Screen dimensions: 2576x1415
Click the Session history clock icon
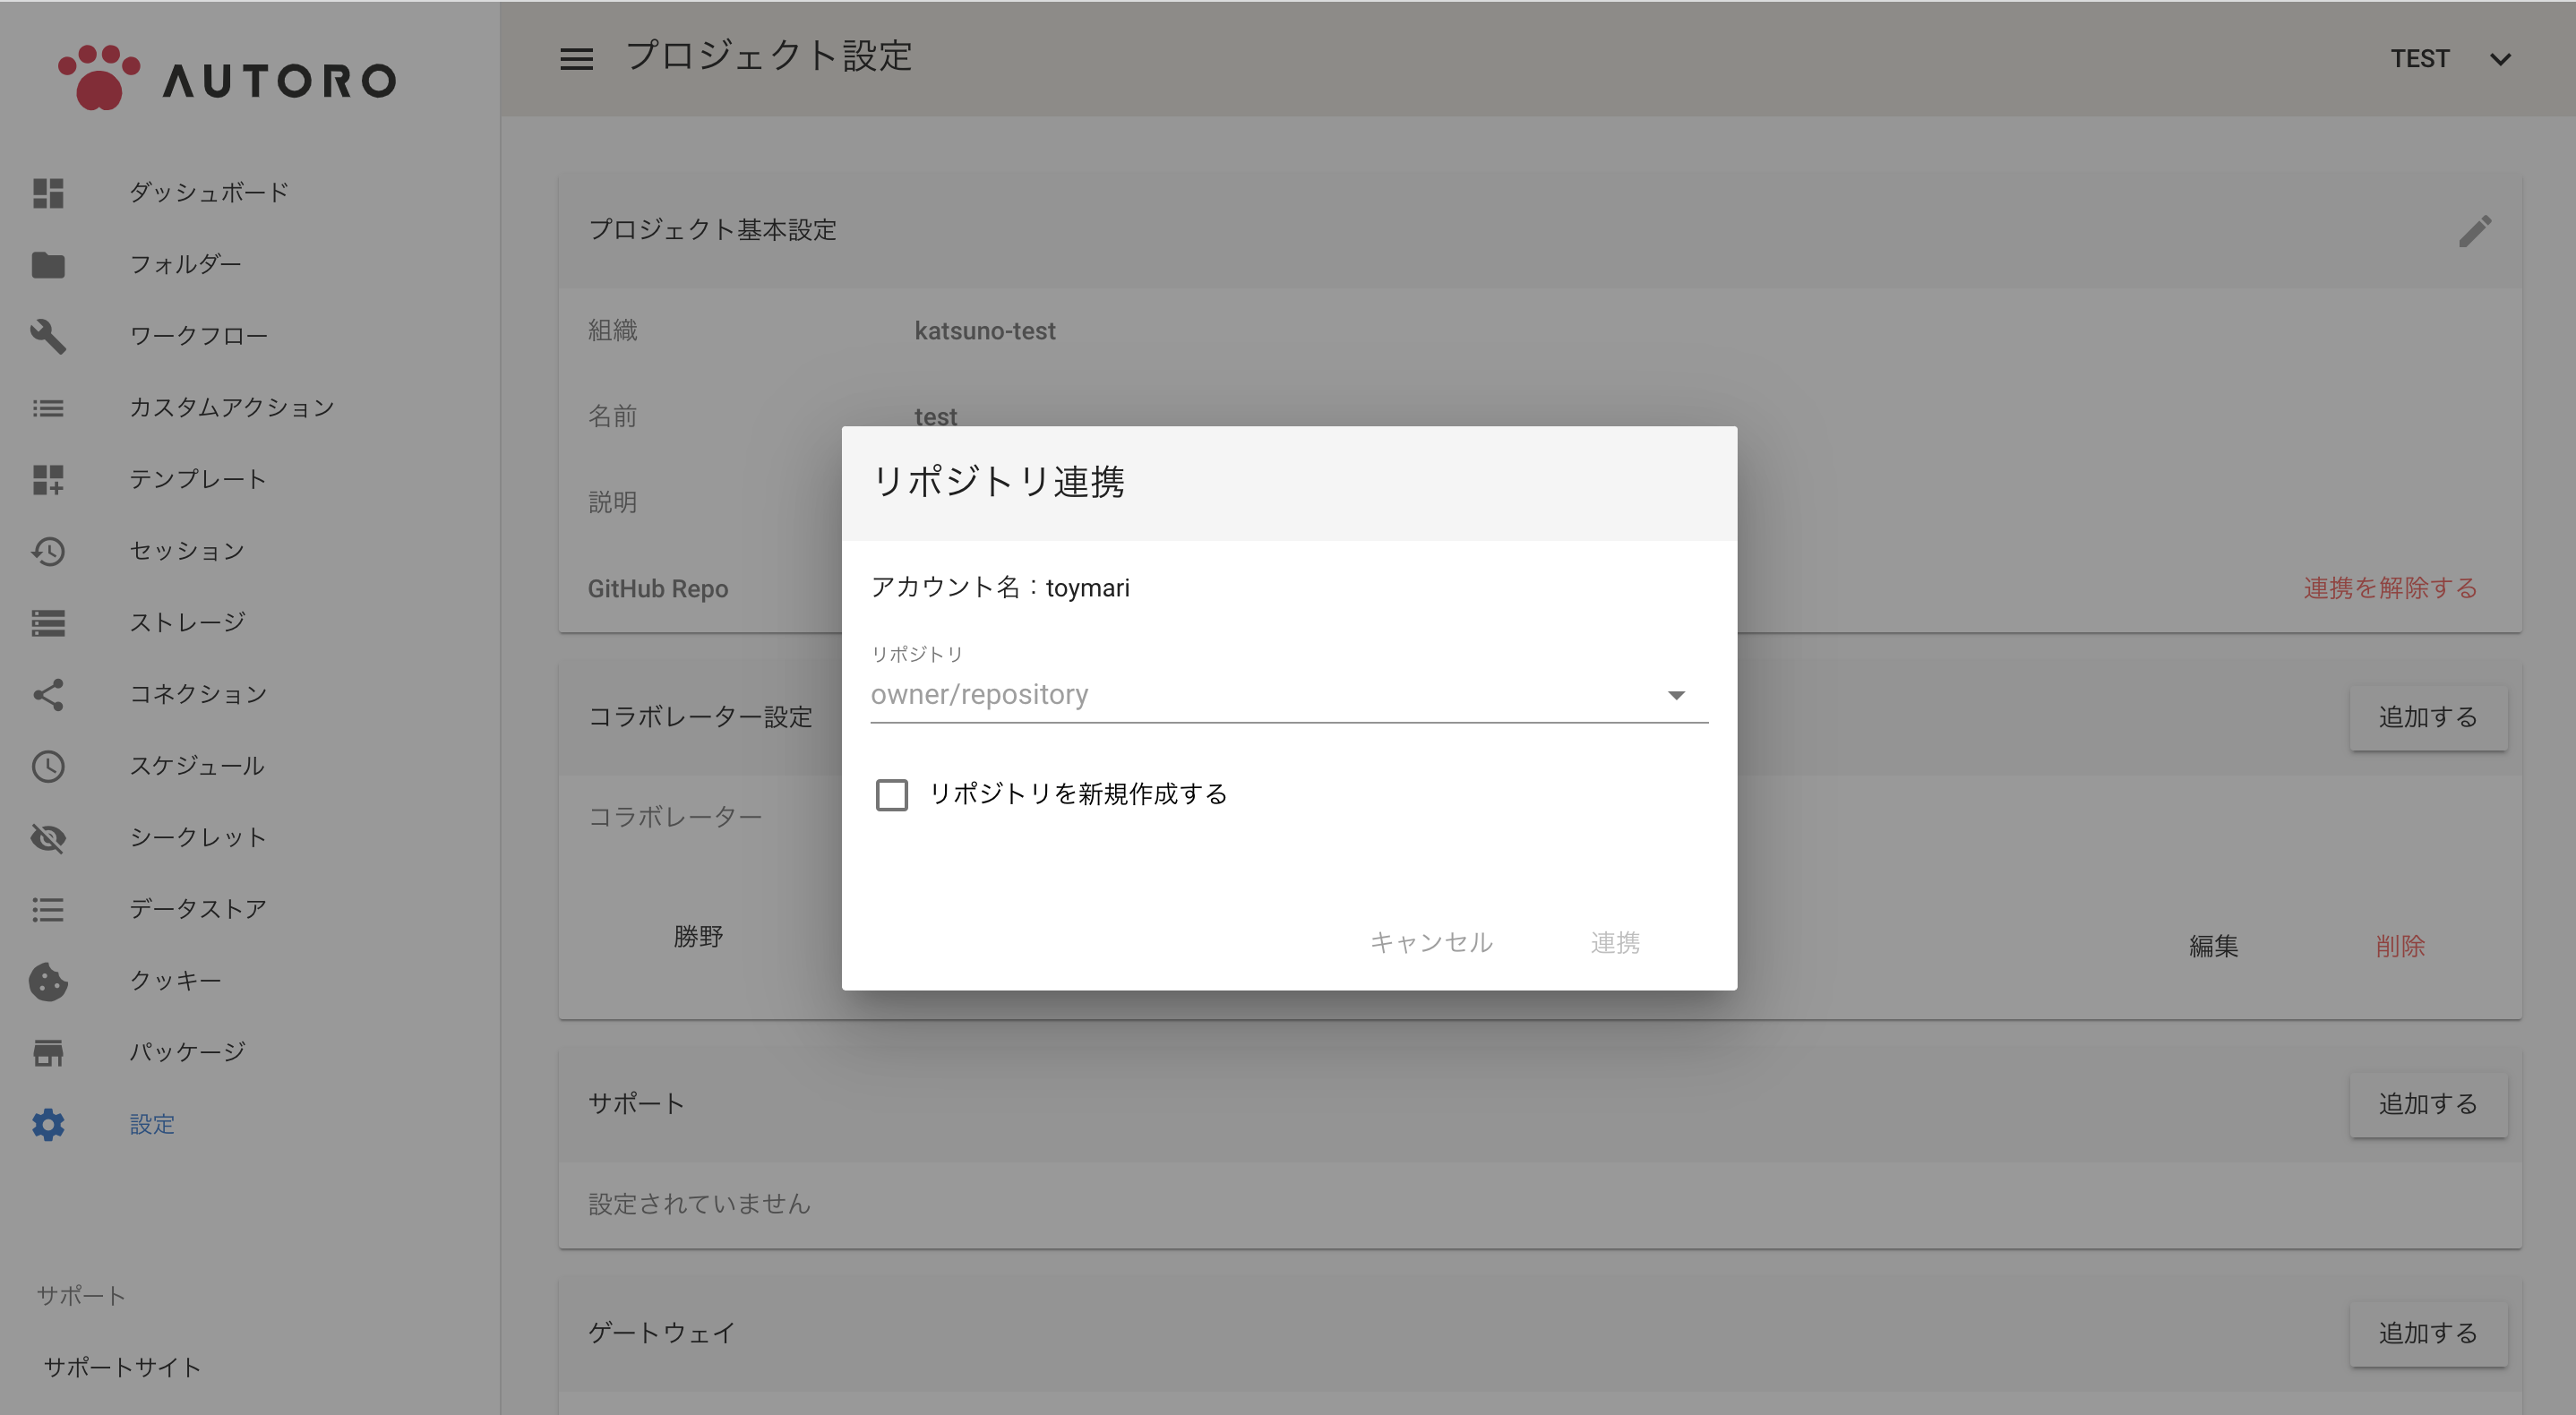coord(48,551)
